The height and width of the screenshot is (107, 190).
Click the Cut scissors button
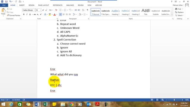click(9, 9)
